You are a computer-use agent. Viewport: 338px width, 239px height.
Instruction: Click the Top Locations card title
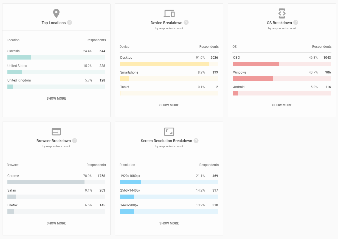point(53,23)
